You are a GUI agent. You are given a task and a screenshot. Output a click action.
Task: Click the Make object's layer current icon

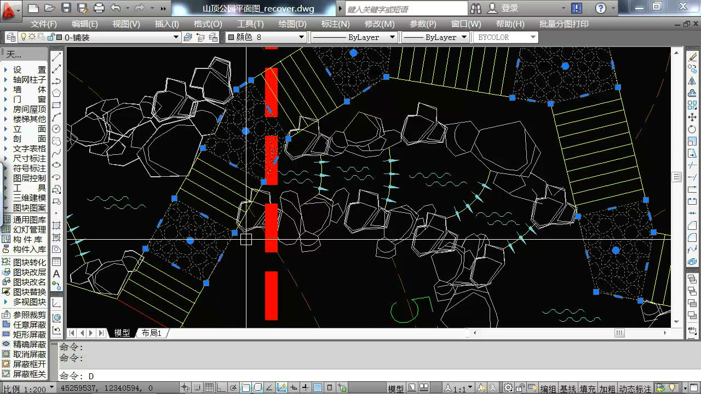click(x=188, y=37)
